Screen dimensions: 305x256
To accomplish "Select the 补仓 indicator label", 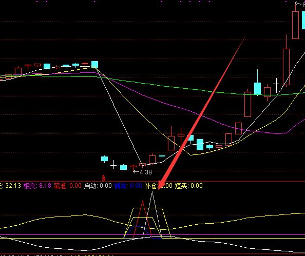I will (x=150, y=186).
